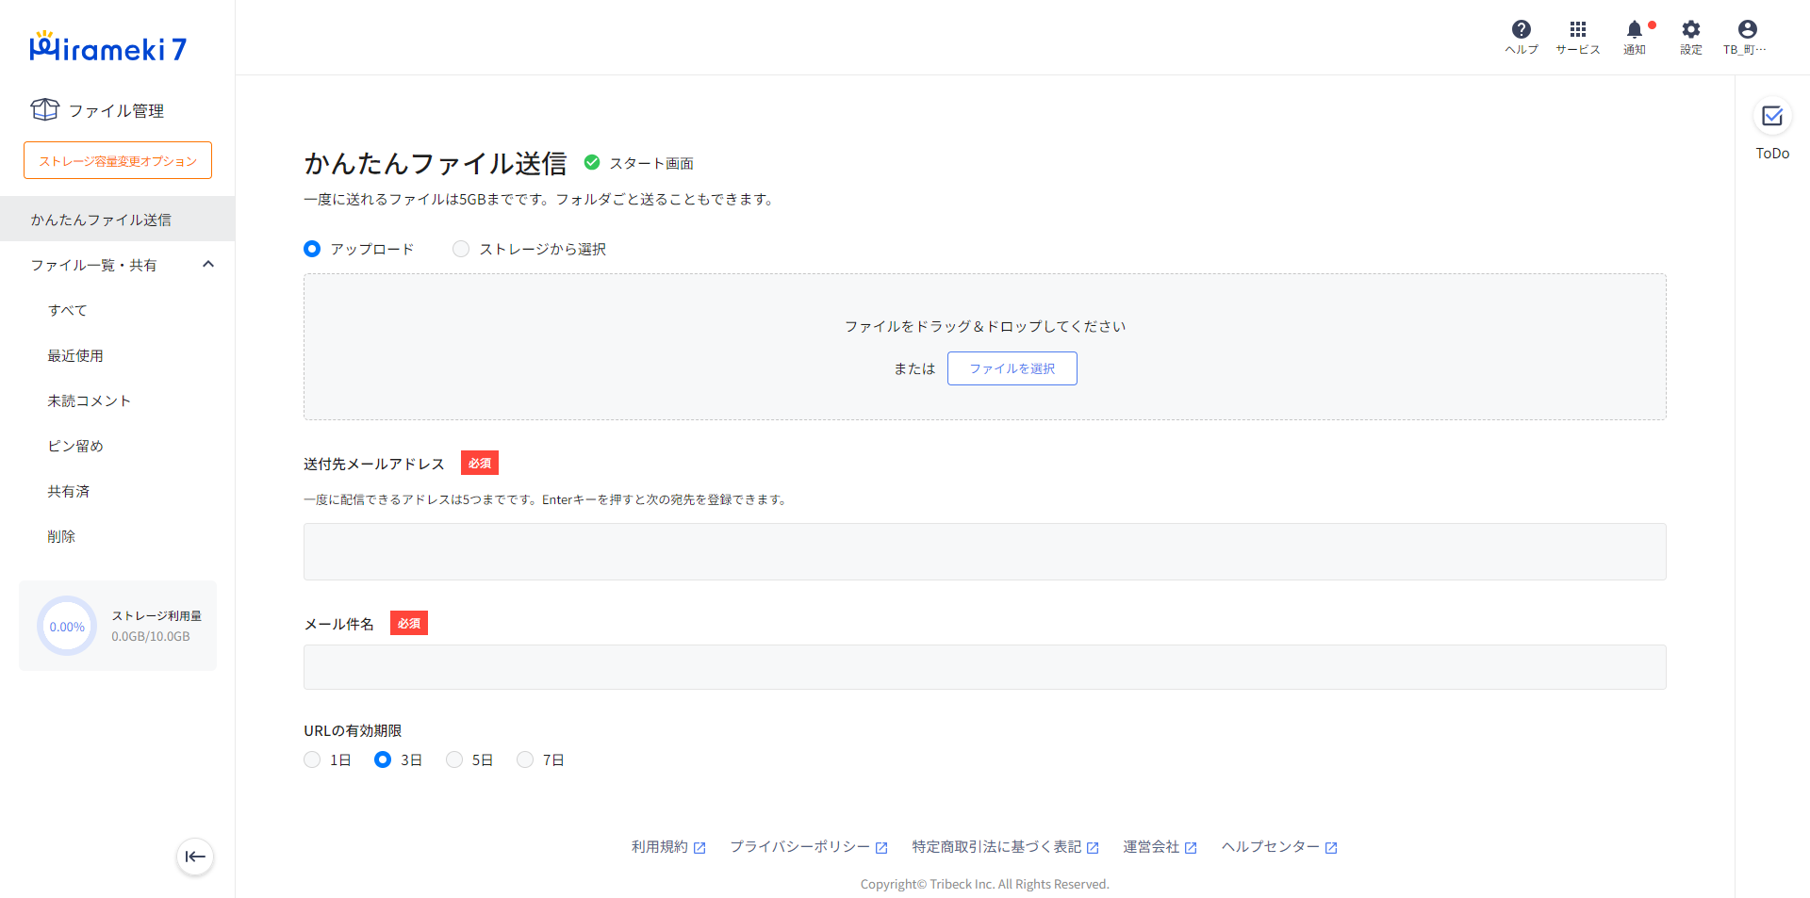The height and width of the screenshot is (898, 1810).
Task: Click the Hirameki 7 logo
Action: coord(108,47)
